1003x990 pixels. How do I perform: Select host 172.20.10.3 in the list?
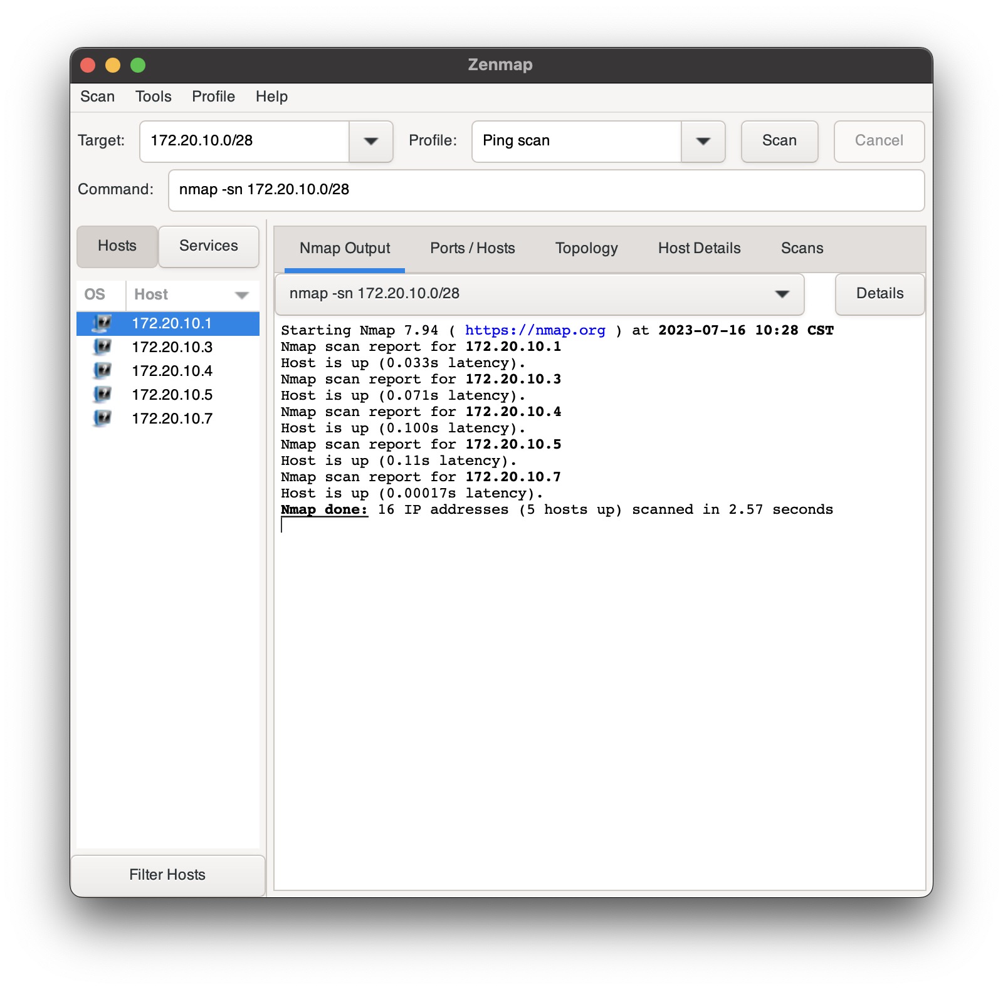tap(168, 347)
